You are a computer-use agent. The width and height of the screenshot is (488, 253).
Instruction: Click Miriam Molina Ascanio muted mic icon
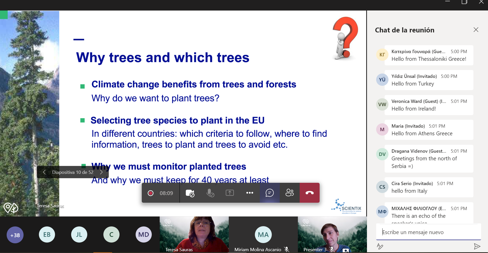[x=287, y=249]
